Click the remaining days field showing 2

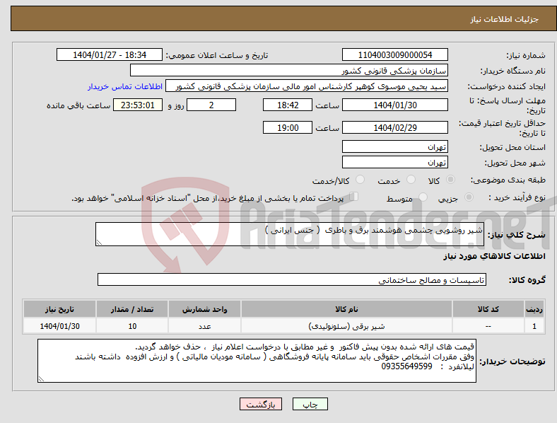coord(211,105)
